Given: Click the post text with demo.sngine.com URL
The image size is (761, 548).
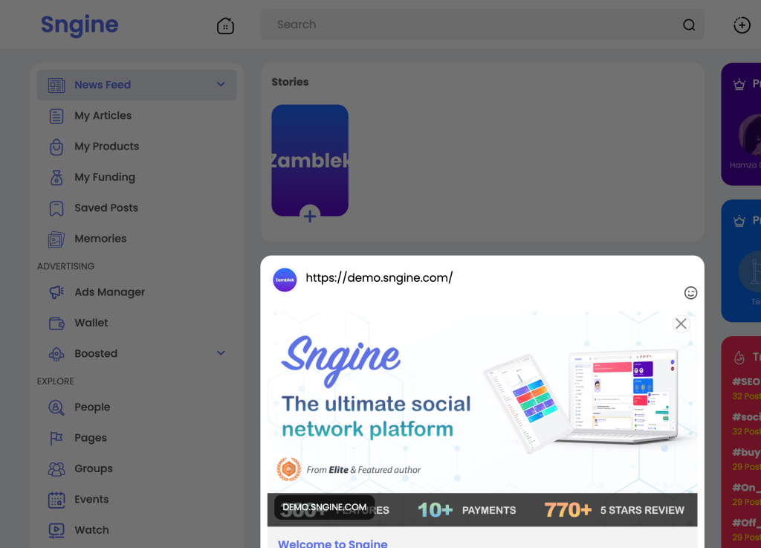Looking at the screenshot, I should [379, 277].
